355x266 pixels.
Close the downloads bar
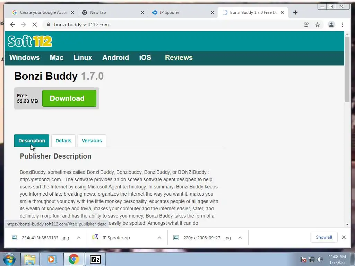[344, 237]
